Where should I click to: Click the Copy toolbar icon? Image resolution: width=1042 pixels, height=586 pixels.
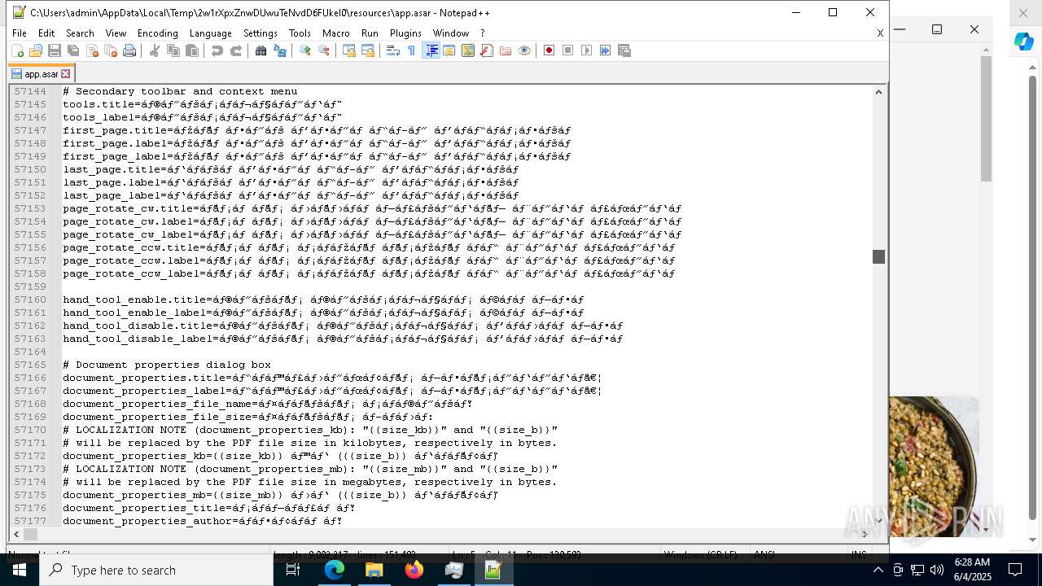click(x=173, y=50)
